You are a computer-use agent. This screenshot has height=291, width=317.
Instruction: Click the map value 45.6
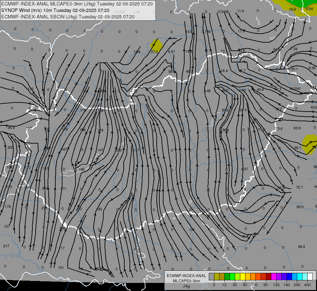click(x=260, y=90)
